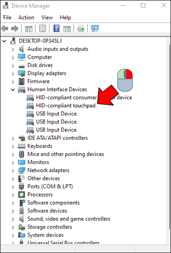Open the File menu

(x=7, y=18)
